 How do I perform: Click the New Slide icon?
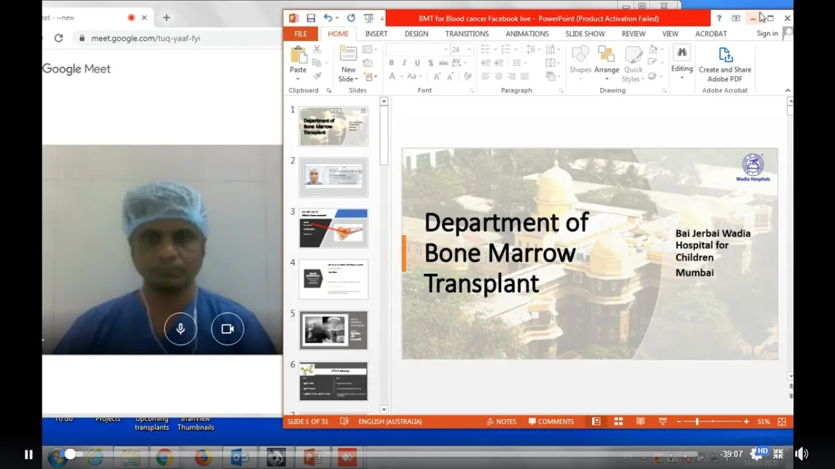(348, 54)
